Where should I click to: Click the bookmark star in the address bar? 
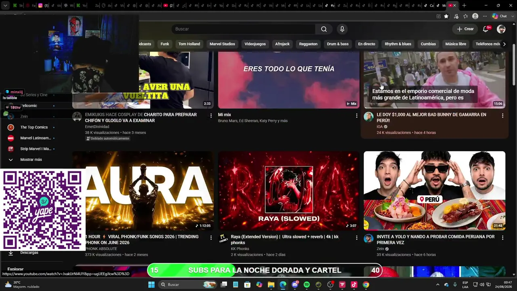pyautogui.click(x=446, y=16)
